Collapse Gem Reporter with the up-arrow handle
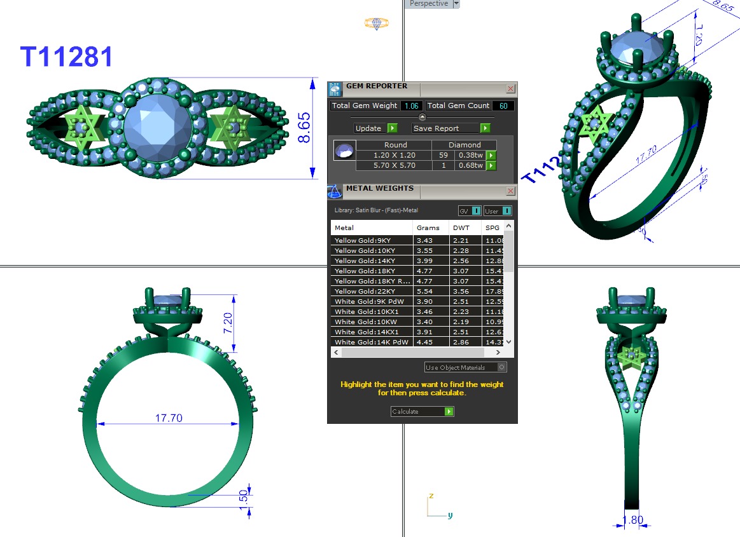The width and height of the screenshot is (740, 537). pos(422,117)
